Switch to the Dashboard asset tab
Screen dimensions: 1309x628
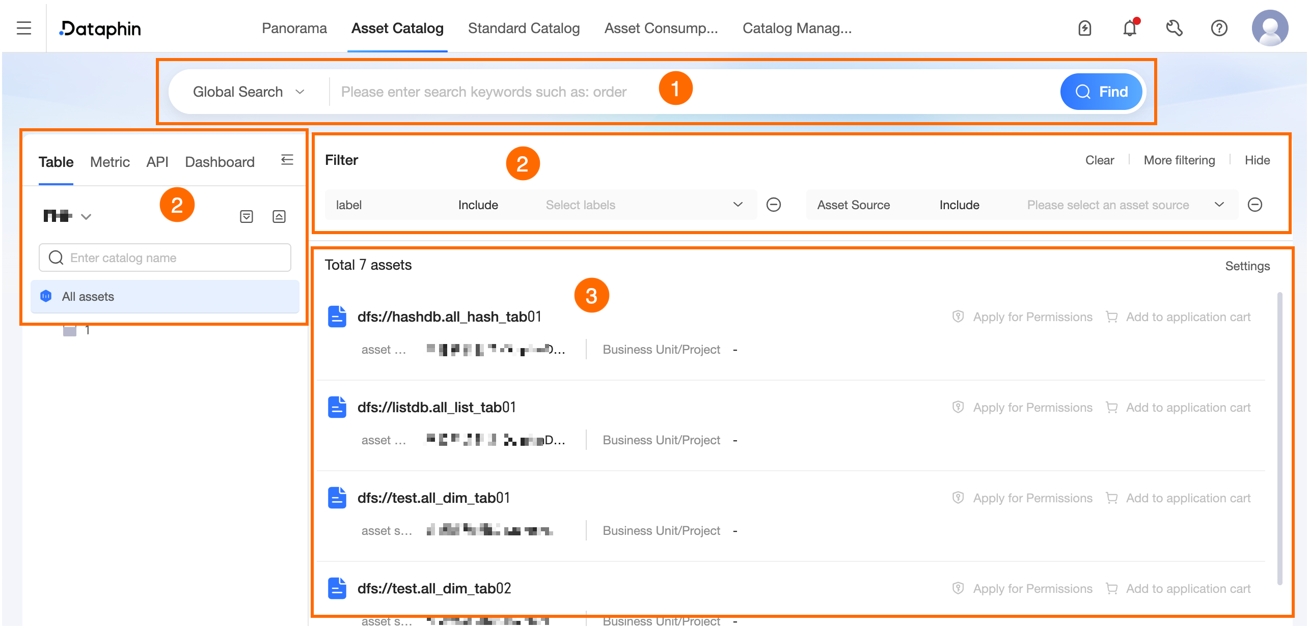click(x=220, y=162)
